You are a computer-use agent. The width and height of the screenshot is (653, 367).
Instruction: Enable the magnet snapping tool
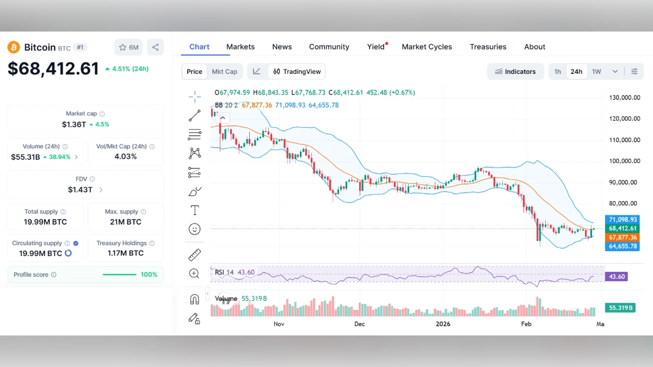tap(194, 299)
